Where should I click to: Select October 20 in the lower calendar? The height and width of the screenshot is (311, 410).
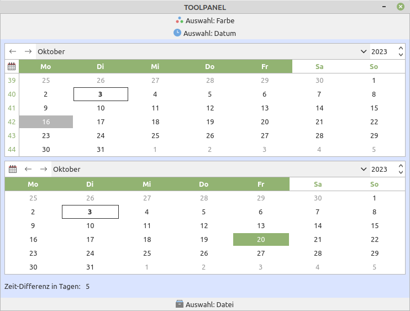(x=261, y=239)
